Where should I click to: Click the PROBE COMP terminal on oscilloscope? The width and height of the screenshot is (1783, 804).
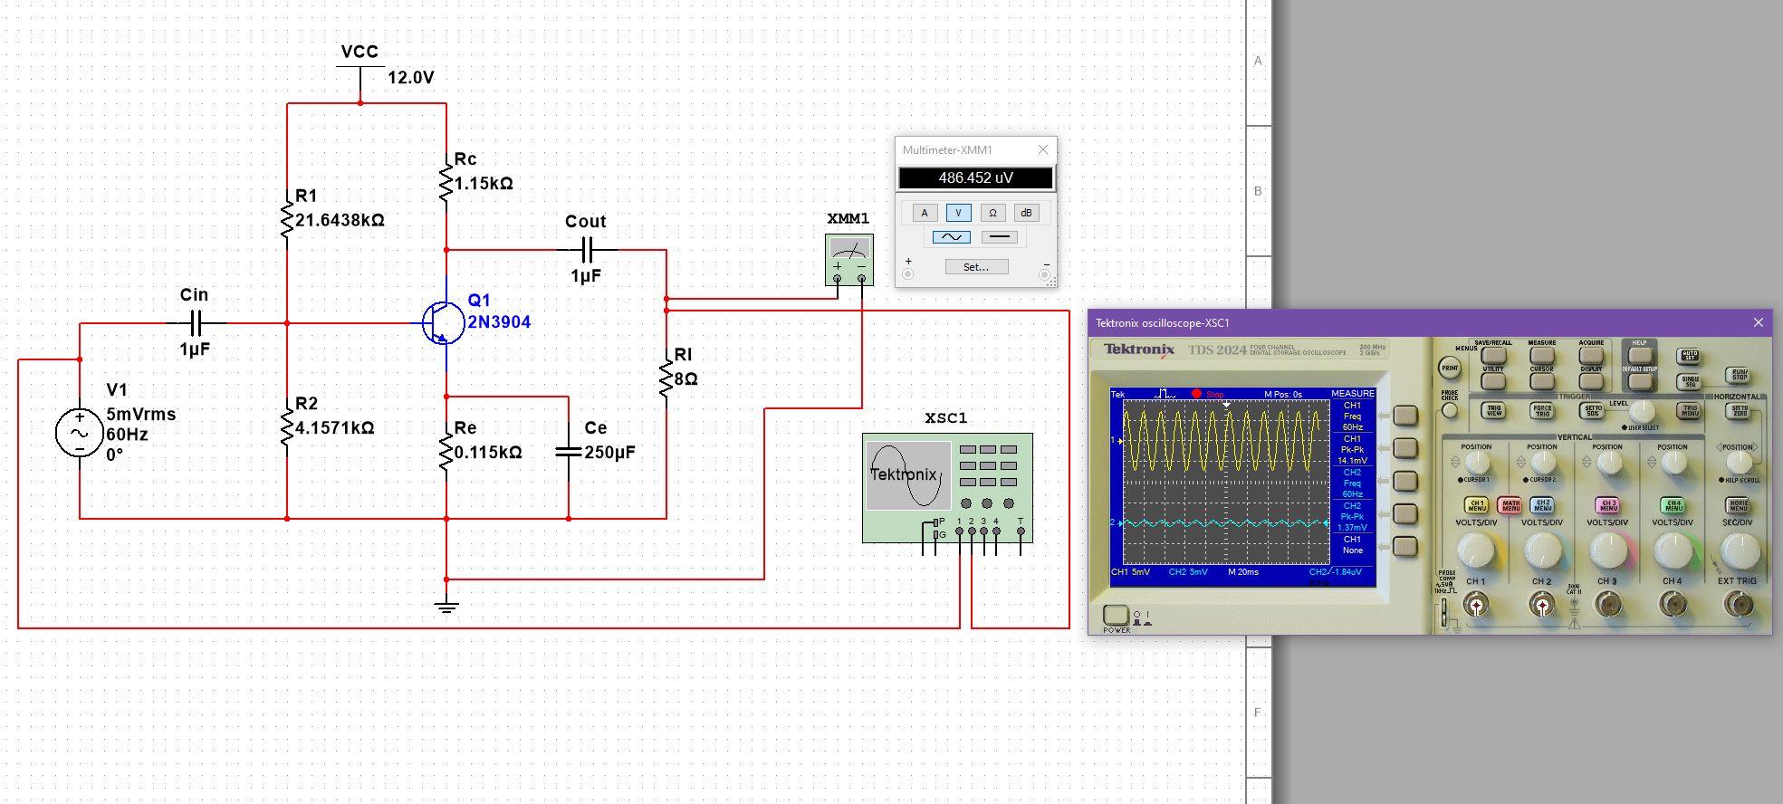click(1443, 612)
